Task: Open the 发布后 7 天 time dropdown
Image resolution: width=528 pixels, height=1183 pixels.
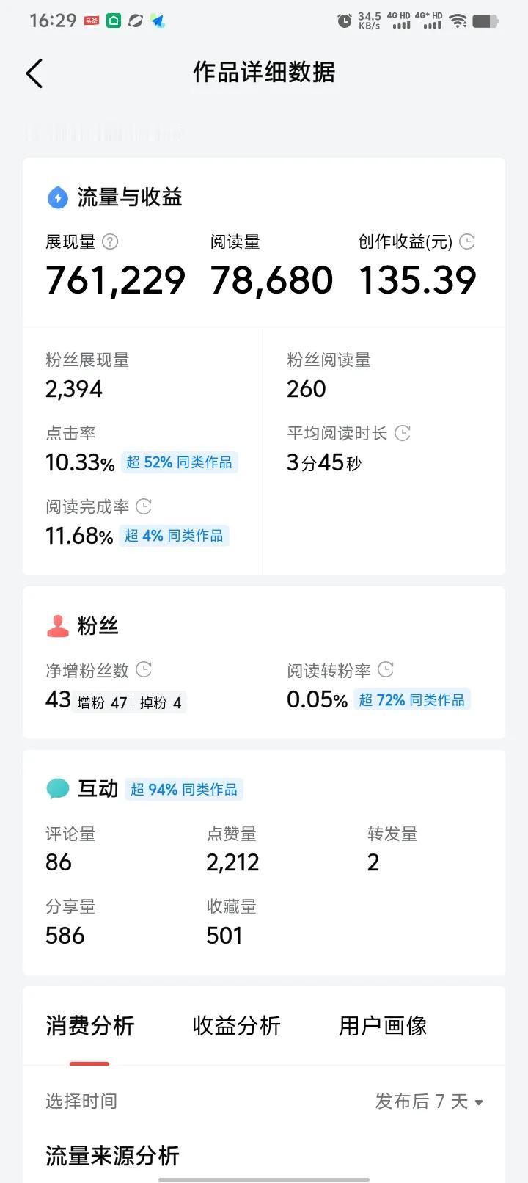Action: 429,1102
